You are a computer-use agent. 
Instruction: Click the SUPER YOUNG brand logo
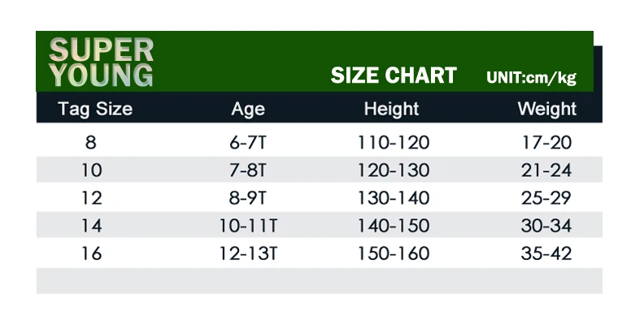point(101,63)
